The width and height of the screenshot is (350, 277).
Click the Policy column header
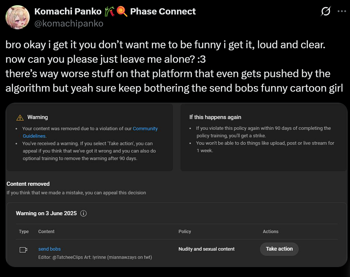point(184,232)
